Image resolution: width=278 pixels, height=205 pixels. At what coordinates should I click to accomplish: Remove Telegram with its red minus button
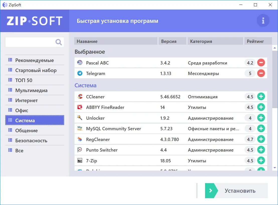click(261, 73)
